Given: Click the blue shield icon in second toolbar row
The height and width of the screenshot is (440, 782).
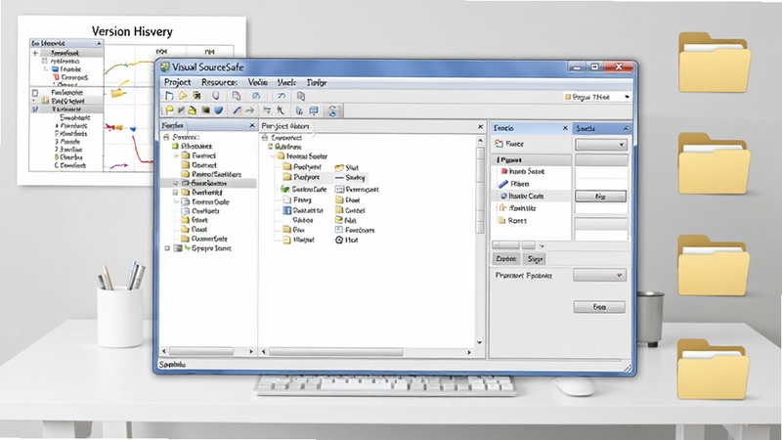Looking at the screenshot, I should [x=218, y=110].
